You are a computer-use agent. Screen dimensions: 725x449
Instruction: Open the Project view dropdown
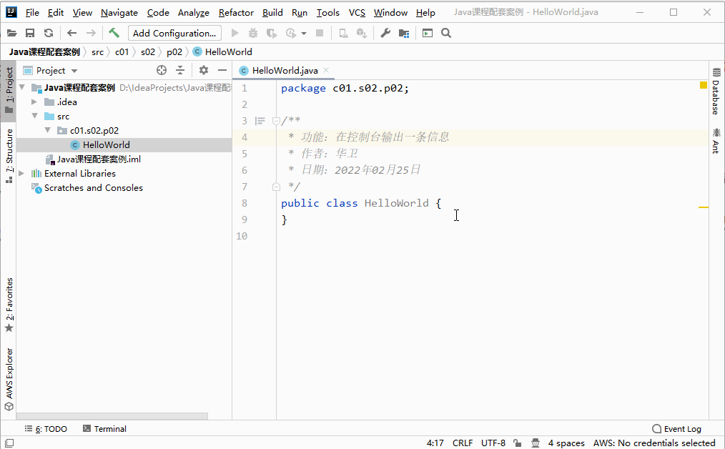74,71
